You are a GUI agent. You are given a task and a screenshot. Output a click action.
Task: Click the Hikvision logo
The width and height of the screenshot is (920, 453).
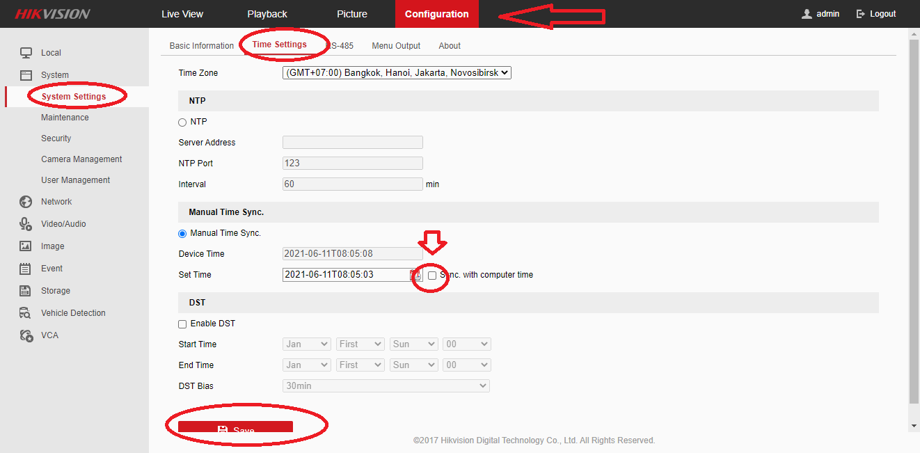tap(53, 14)
